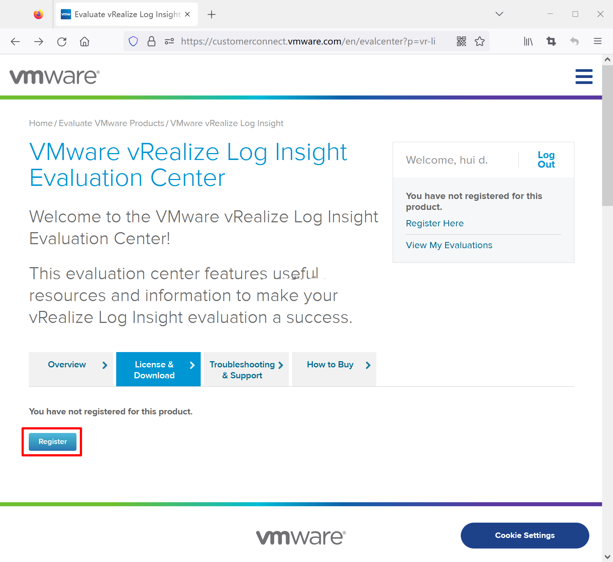
Task: Switch to the Overview tab
Action: click(71, 365)
